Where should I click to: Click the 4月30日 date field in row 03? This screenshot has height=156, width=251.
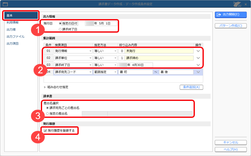(136, 65)
